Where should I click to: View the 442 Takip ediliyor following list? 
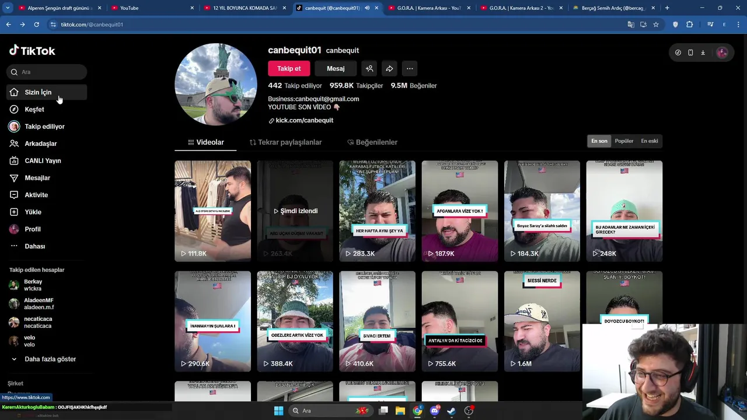pyautogui.click(x=295, y=85)
